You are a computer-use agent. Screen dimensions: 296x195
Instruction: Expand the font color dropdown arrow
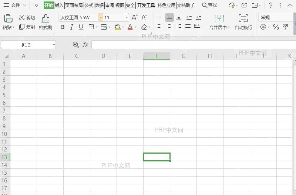[x=135, y=27]
